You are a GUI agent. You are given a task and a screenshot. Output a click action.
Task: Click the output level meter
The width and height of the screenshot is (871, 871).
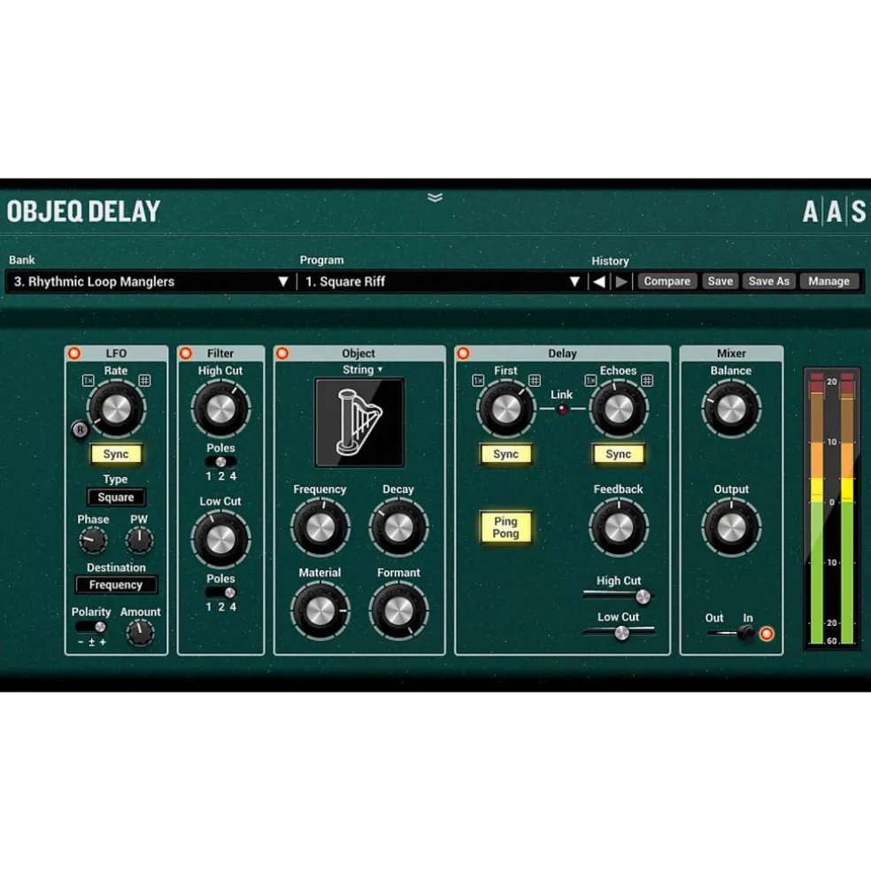831,508
